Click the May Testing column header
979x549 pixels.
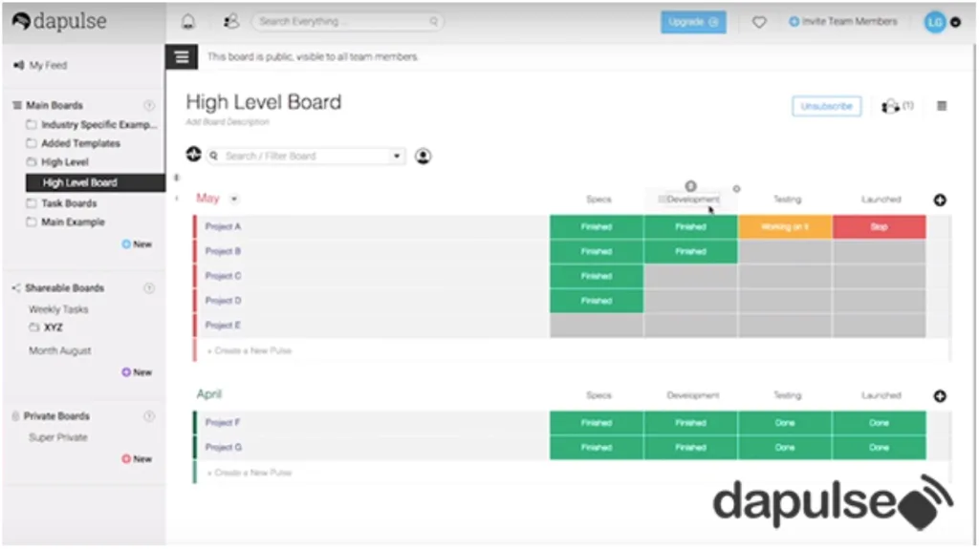(788, 200)
